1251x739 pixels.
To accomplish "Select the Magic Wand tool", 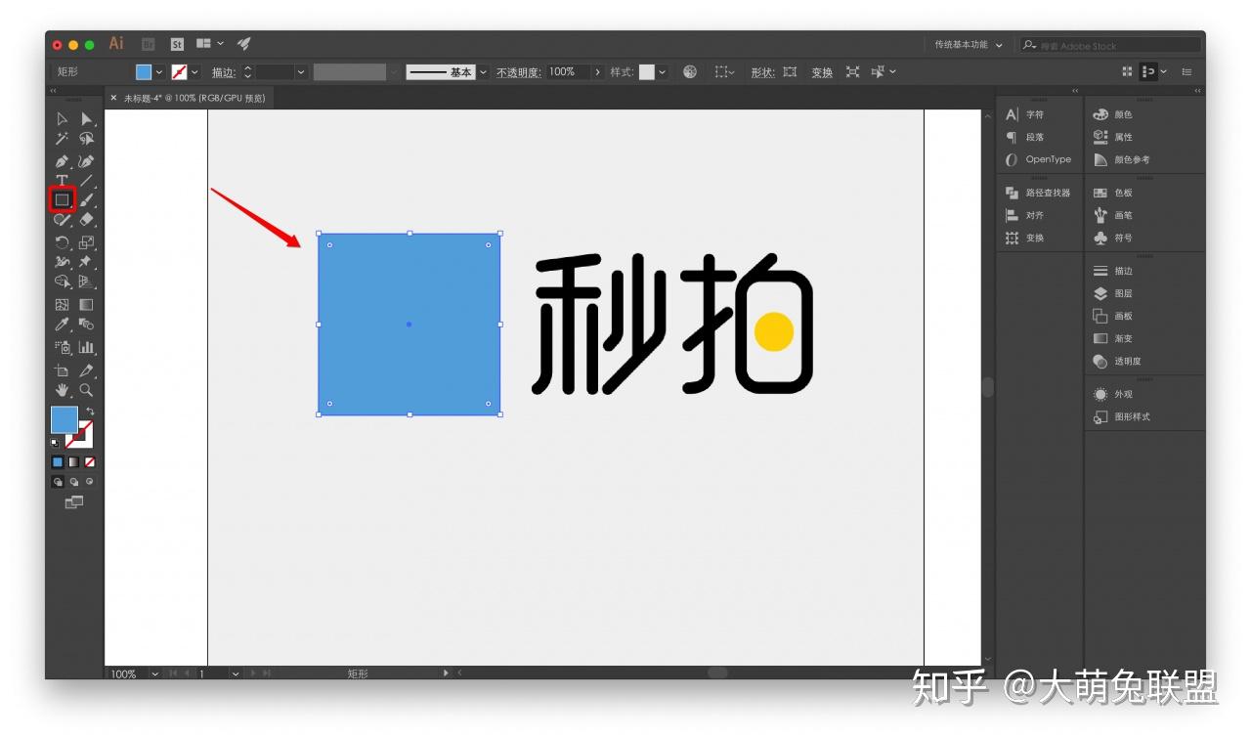I will pos(63,139).
